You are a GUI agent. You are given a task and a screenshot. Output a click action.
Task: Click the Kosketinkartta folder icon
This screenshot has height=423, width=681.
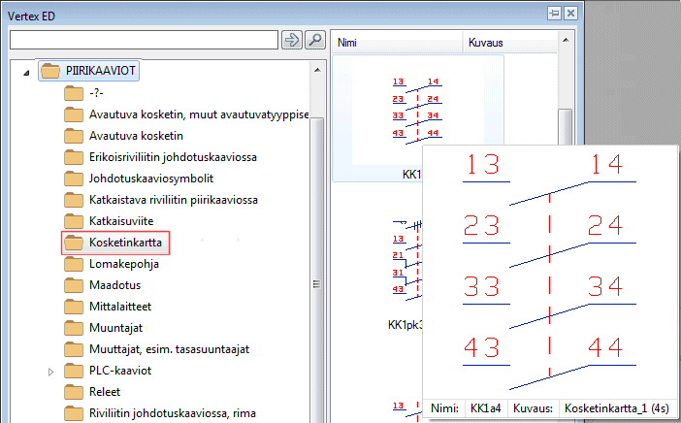tap(74, 242)
